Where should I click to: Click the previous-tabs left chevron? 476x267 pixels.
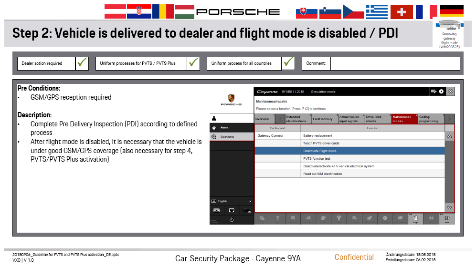coord(280,119)
